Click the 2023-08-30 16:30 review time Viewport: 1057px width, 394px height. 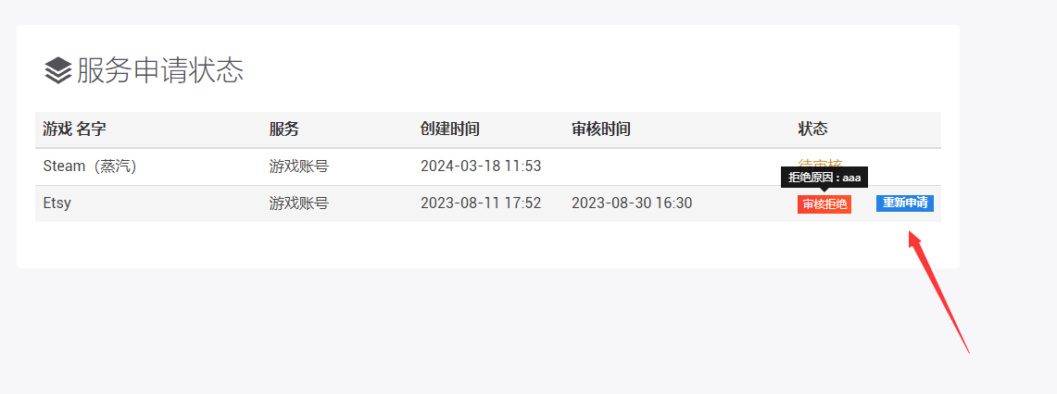631,203
